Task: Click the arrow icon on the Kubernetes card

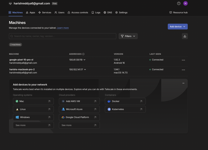Action: [x=141, y=109]
